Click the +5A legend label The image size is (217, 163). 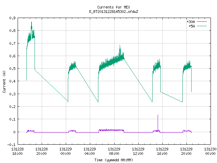192,26
